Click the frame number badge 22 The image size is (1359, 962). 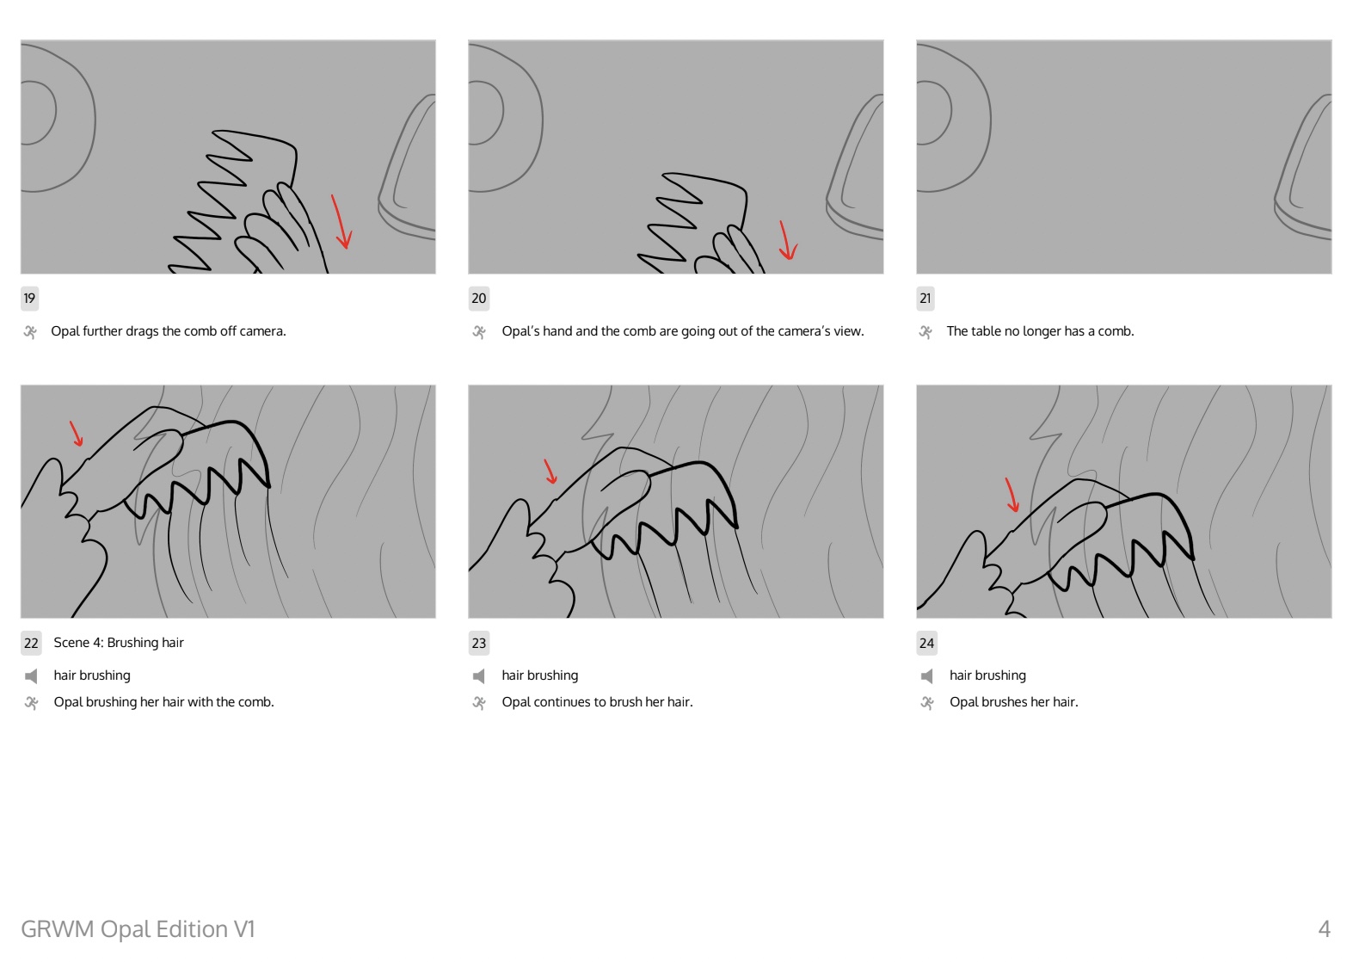point(31,643)
